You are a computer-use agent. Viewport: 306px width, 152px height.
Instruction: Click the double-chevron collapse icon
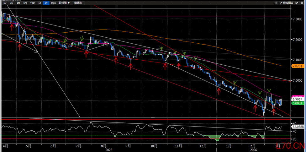(276, 3)
